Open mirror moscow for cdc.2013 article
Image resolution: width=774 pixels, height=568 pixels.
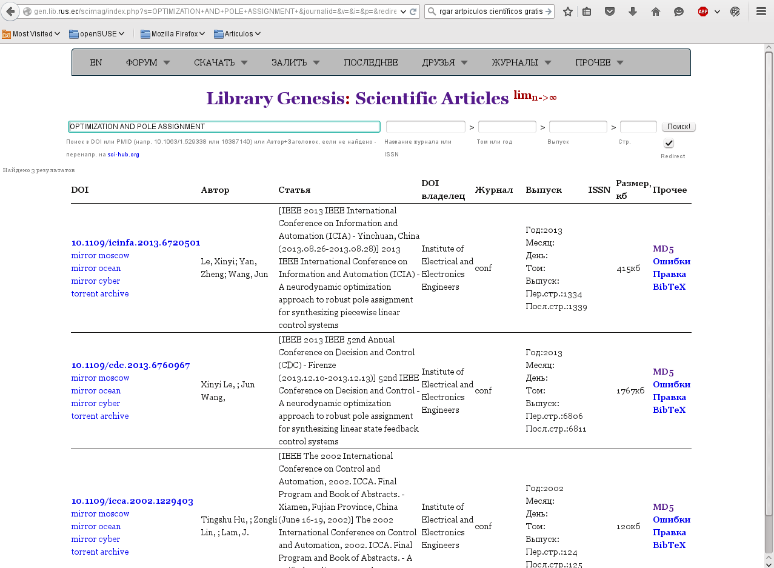click(x=100, y=378)
